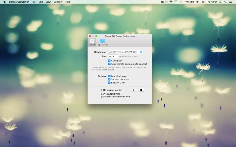
Task: Open Spotlight search in menu bar
Action: pyautogui.click(x=226, y=2)
